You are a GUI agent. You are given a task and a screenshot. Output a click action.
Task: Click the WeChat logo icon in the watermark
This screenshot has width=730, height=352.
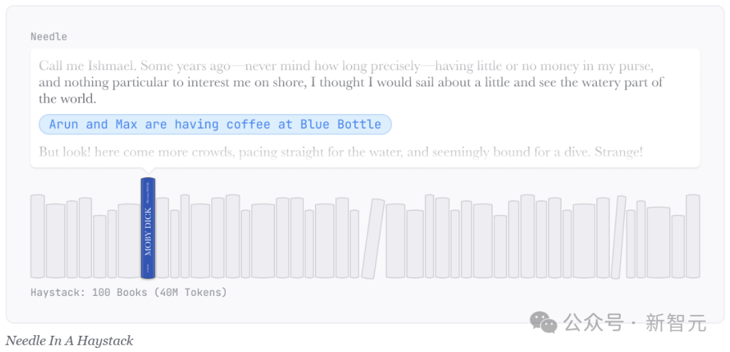click(x=543, y=322)
